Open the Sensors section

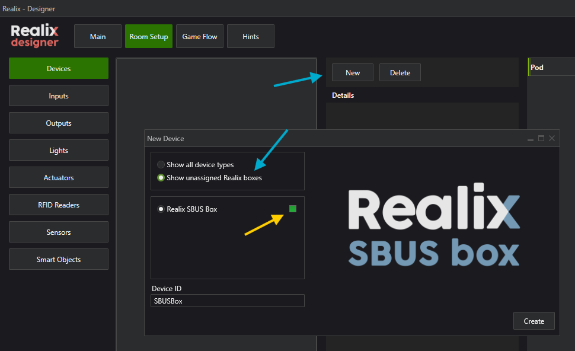coord(59,232)
